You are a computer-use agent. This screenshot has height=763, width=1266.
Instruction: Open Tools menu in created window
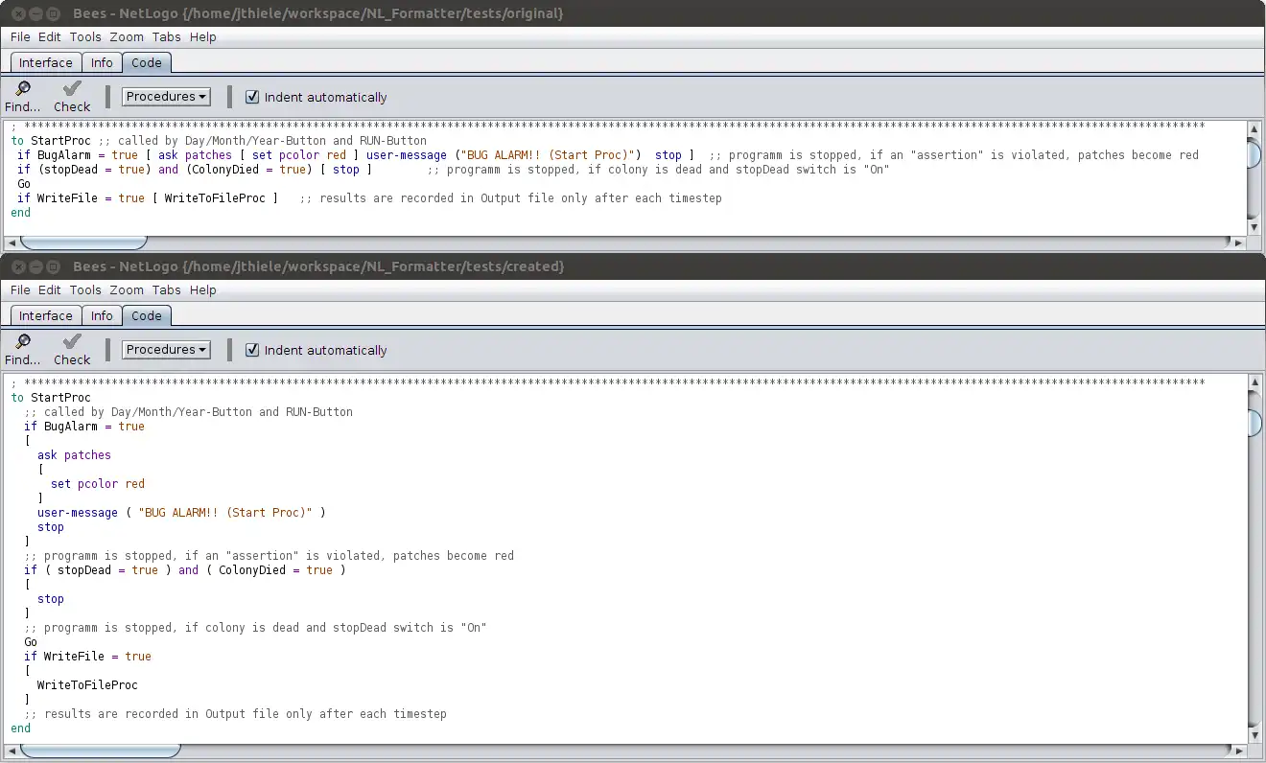click(85, 289)
